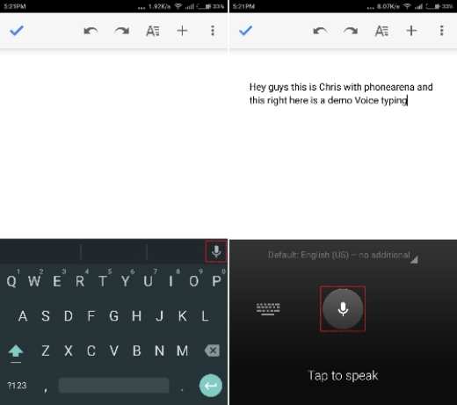Switch back to keyboard using keyboard icon
Viewport: 457px width, 405px height.
tap(268, 309)
